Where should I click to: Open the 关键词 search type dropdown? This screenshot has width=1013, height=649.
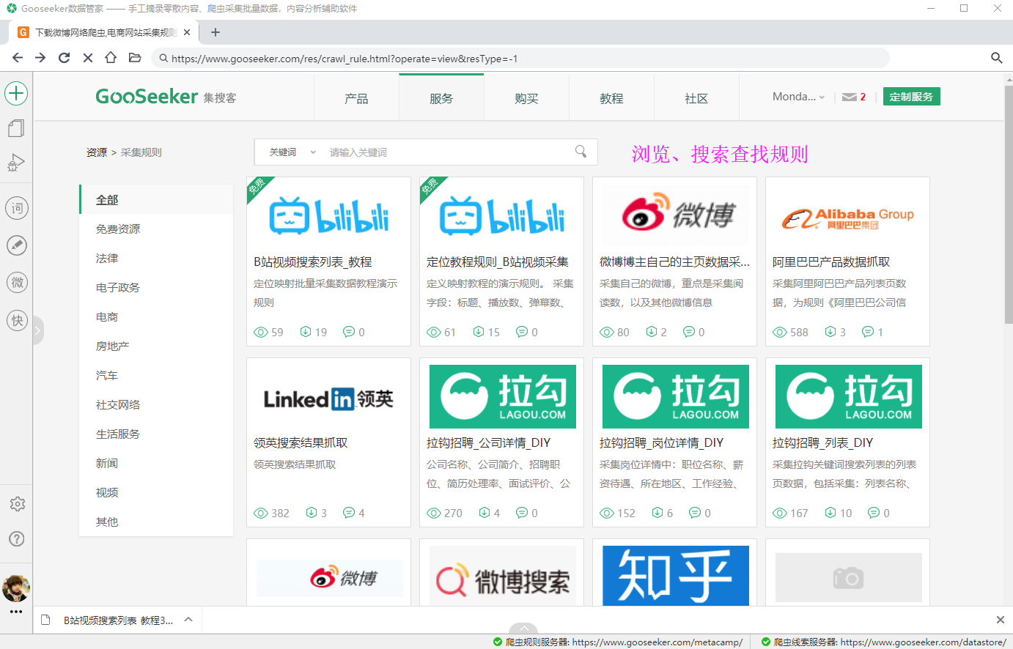pos(292,152)
